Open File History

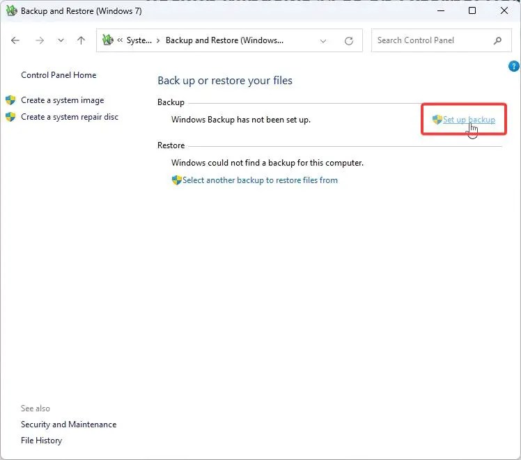pos(42,441)
